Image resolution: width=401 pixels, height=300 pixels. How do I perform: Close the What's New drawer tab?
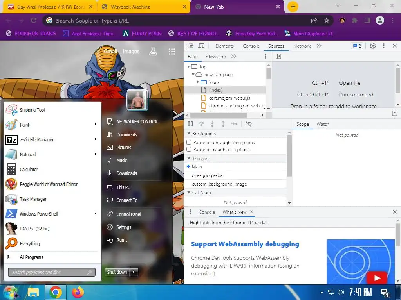point(251,212)
